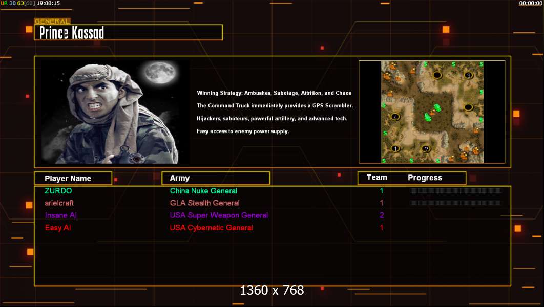Screen dimensions: 544x307
Task: Click the top-right green supply dollar icon
Action: coord(481,64)
